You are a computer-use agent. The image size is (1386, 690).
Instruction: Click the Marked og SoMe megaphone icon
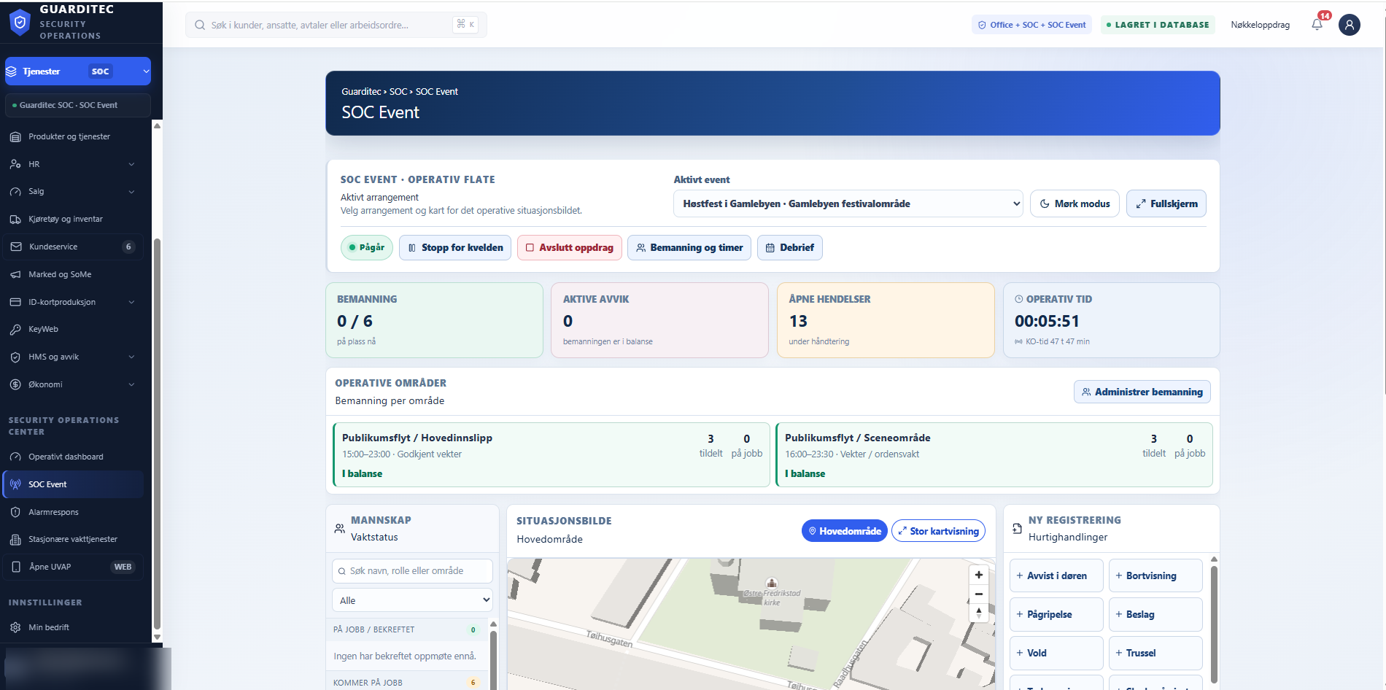click(15, 274)
